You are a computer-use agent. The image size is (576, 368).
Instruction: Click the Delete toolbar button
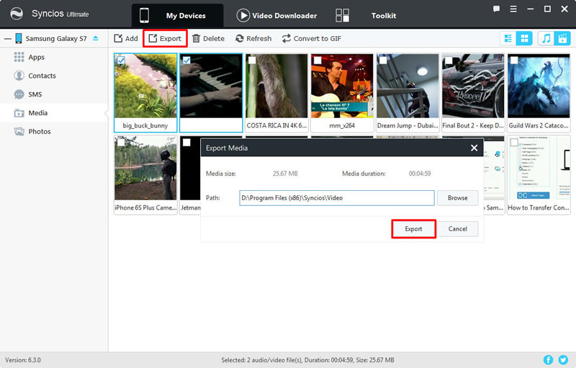click(x=208, y=39)
